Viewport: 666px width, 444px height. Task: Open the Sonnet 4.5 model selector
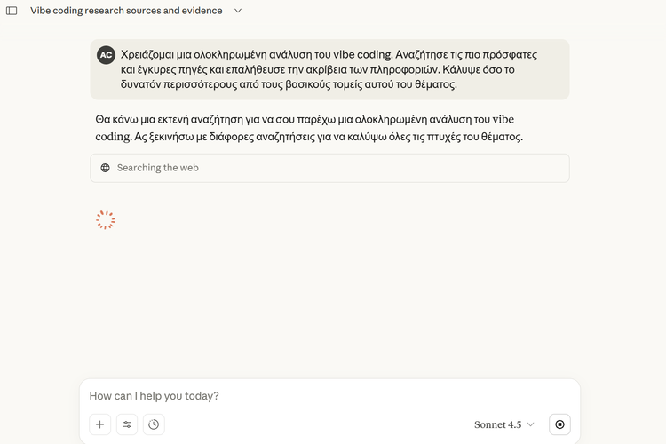[x=504, y=424]
